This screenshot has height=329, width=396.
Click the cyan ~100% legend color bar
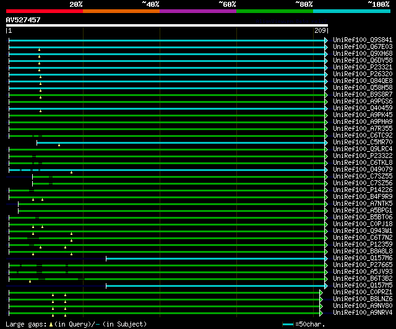coord(351,11)
